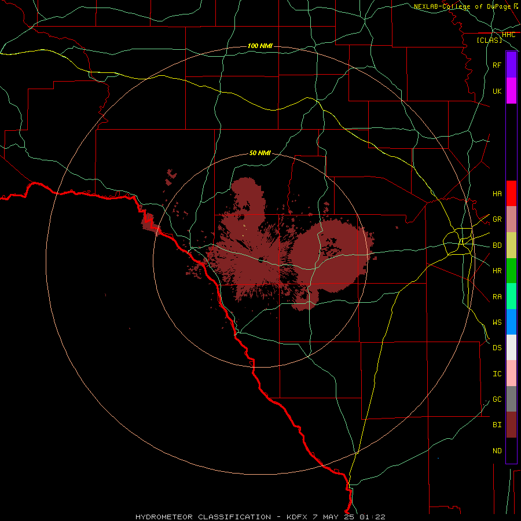This screenshot has height=521, width=521.
Task: Click the radar site center black dot
Action: coord(260,260)
